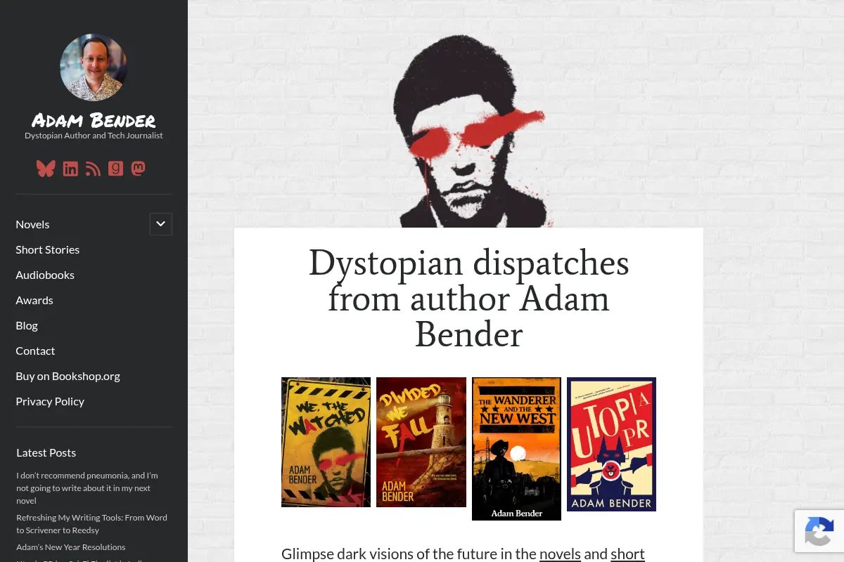The height and width of the screenshot is (562, 844).
Task: Click the Adam Bender site title
Action: (94, 120)
